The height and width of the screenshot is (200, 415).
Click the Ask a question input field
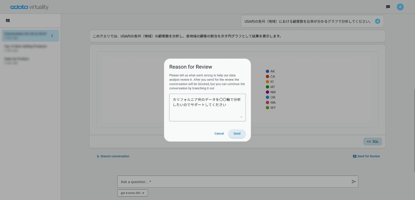[x=233, y=181]
